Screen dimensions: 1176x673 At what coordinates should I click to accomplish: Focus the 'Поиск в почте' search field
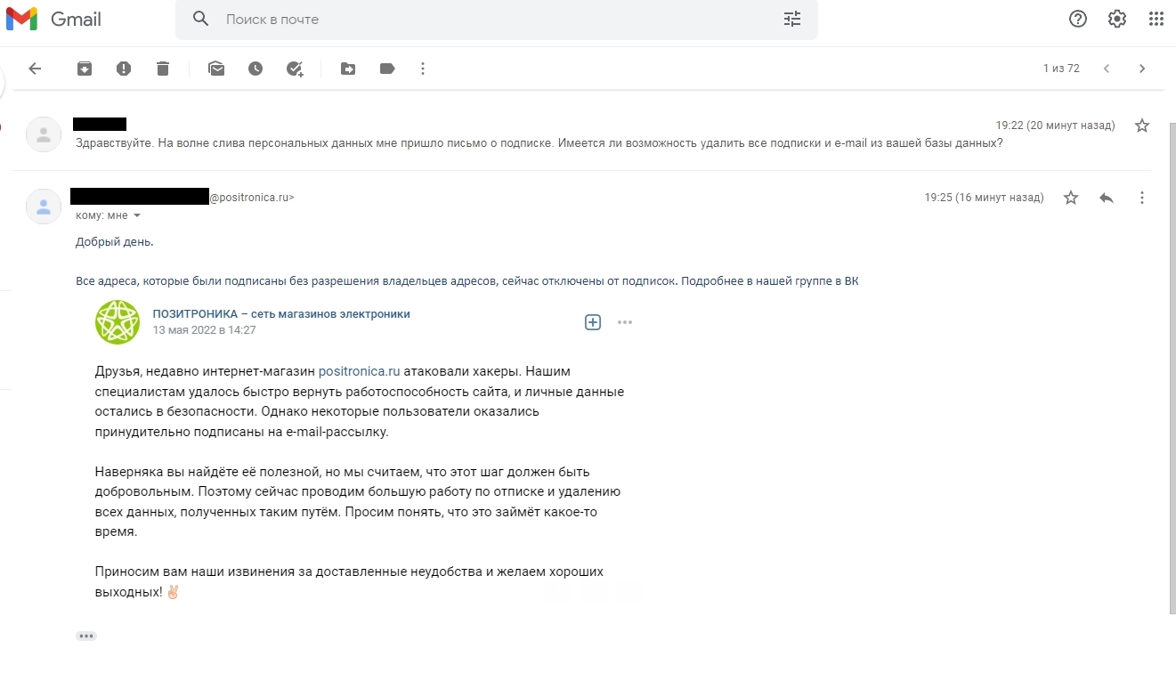click(496, 19)
